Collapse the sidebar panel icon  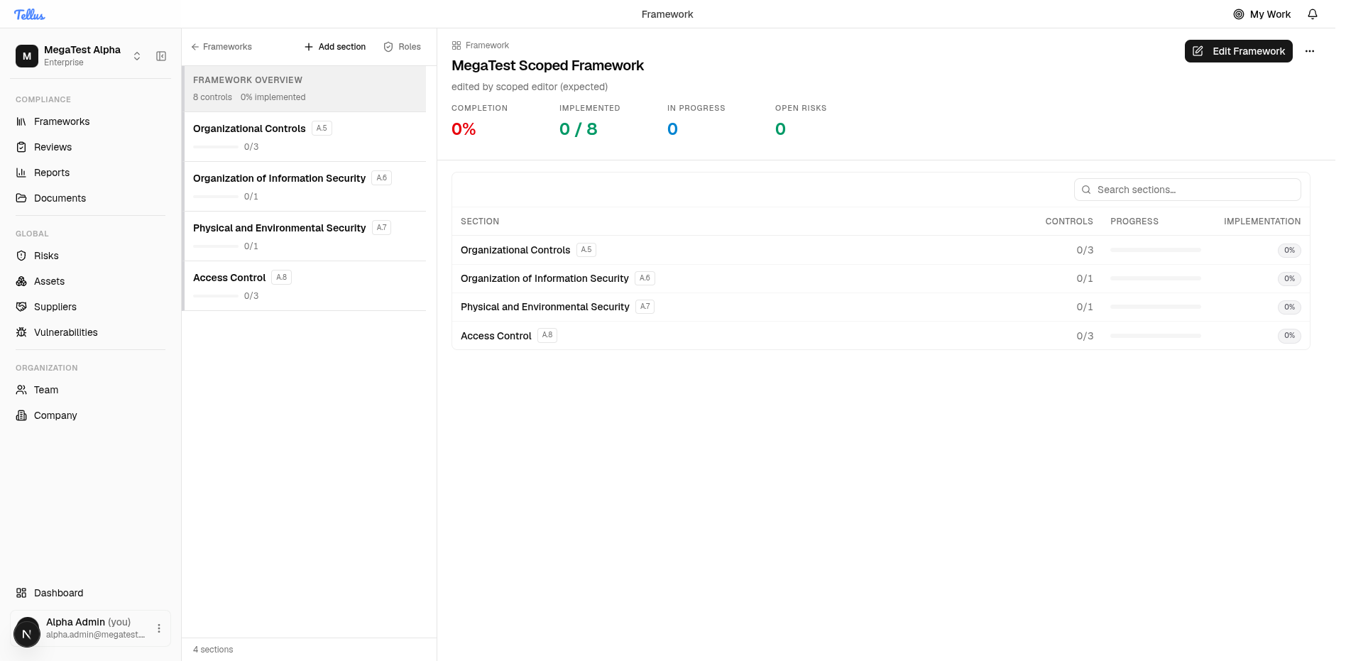[161, 56]
